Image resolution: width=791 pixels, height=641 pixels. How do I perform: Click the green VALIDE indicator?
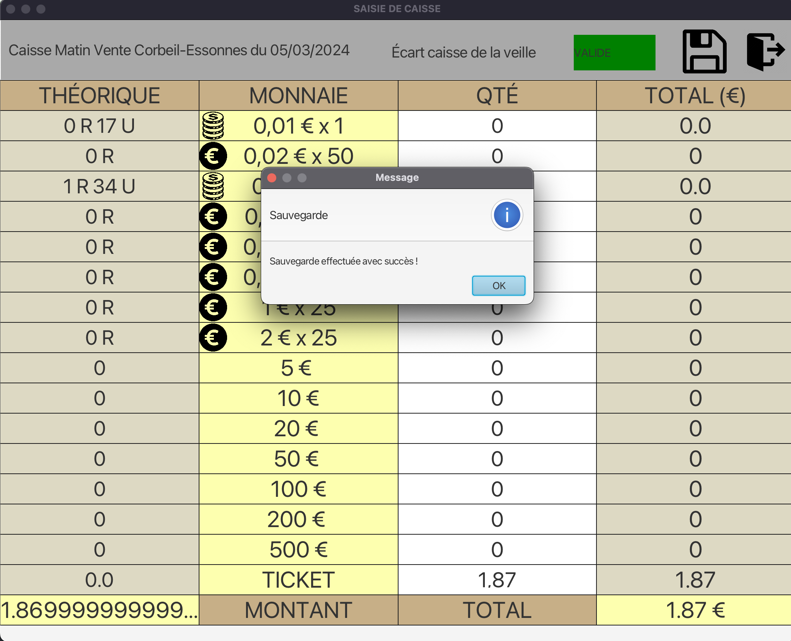[x=614, y=52]
